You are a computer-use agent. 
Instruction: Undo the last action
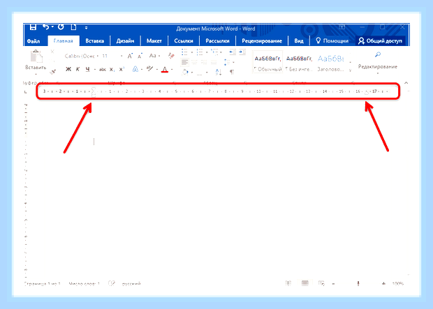(x=46, y=27)
